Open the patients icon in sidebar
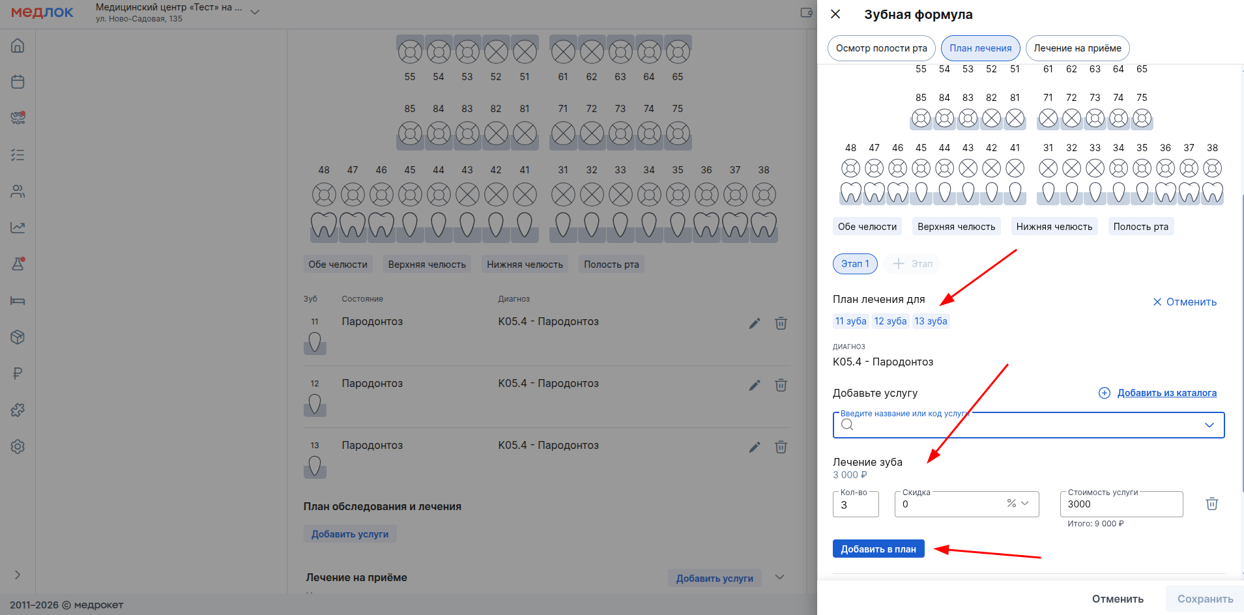 coord(18,192)
